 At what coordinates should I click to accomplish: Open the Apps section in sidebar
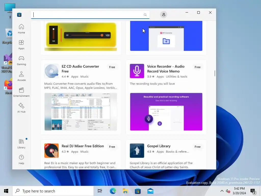tap(21, 45)
